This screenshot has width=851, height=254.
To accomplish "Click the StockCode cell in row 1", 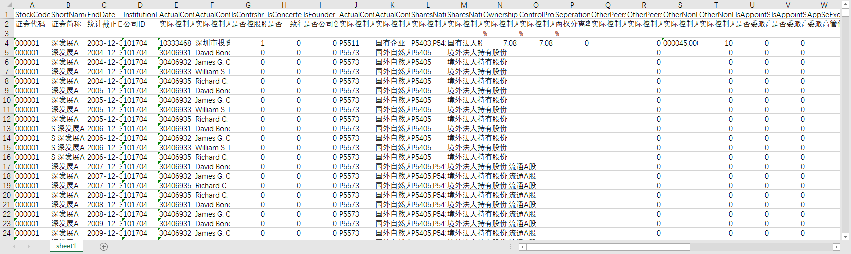I will [x=32, y=15].
